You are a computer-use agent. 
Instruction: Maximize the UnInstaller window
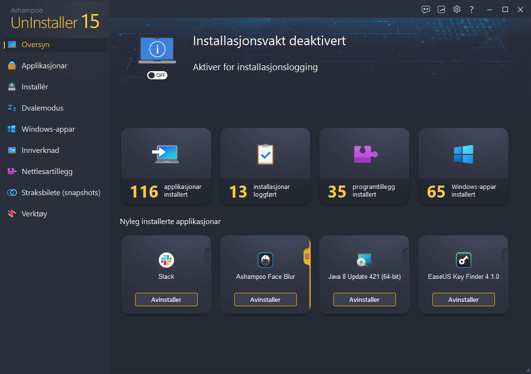[x=505, y=10]
